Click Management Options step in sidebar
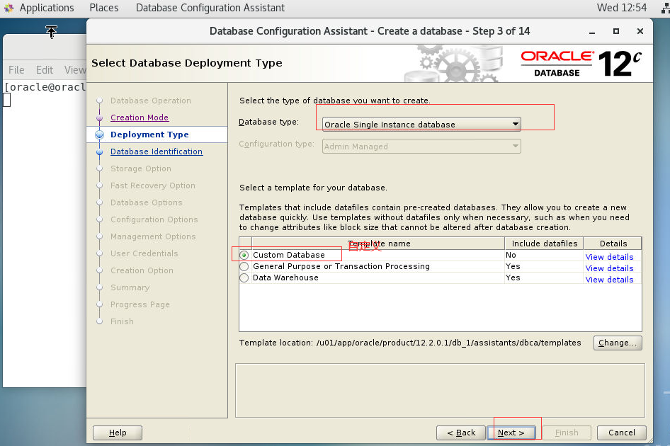The width and height of the screenshot is (670, 446). 153,236
